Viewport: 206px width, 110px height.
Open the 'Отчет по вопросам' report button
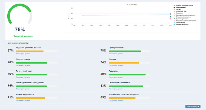193,106
